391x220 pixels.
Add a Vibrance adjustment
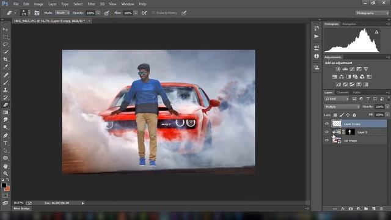tap(366, 69)
